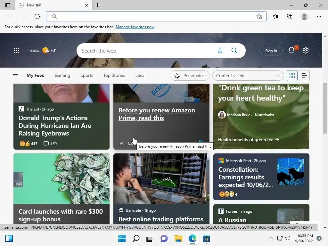Viewport: 328px width, 246px height.
Task: Open volume control in system tray
Action: [288, 238]
